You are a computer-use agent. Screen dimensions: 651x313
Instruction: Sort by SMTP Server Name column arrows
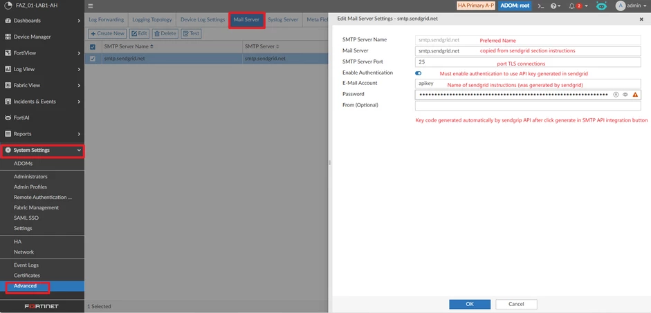[x=152, y=46]
